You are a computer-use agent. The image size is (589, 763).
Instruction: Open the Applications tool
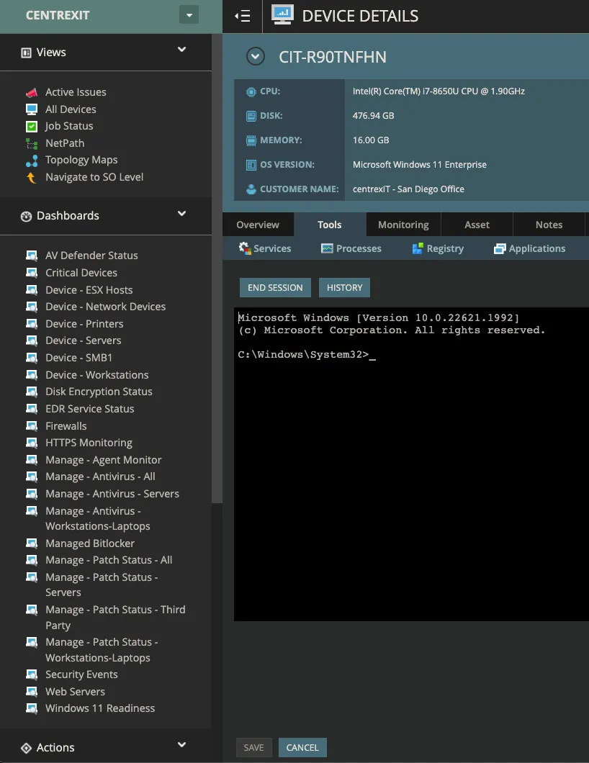pos(530,248)
